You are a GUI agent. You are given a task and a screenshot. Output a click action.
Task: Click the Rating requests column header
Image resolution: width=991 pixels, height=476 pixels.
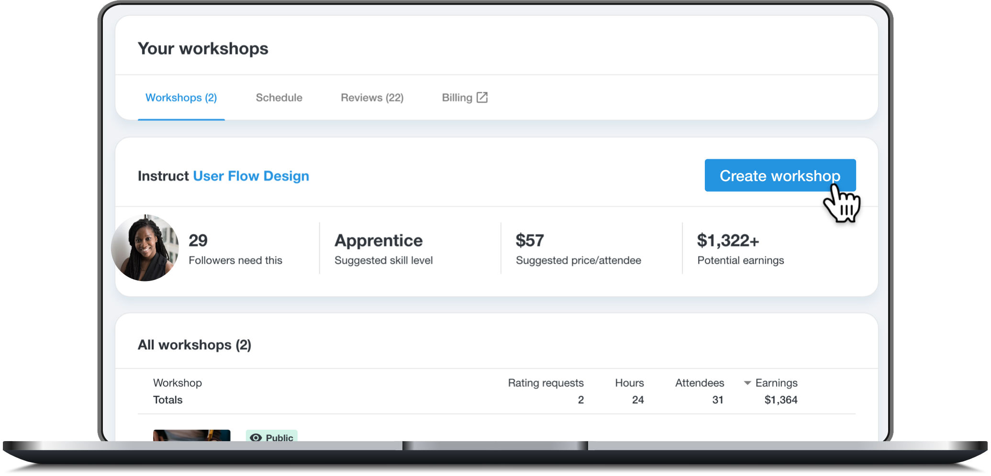coord(546,383)
